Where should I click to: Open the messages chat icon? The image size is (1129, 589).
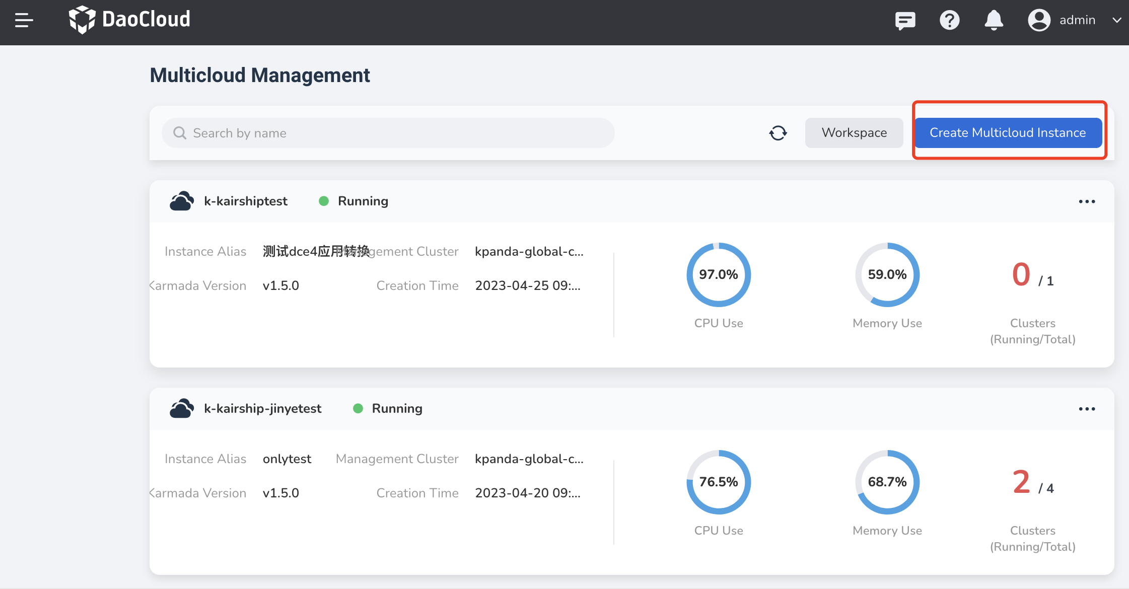pyautogui.click(x=905, y=20)
